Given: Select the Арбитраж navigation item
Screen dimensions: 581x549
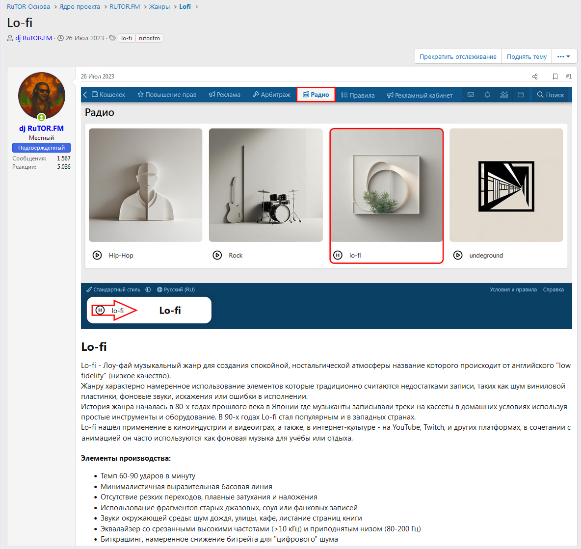Looking at the screenshot, I should click(x=271, y=95).
